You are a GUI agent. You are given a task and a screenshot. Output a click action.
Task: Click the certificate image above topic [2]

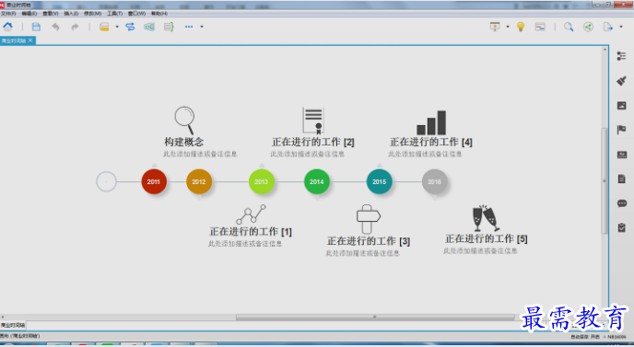click(313, 121)
